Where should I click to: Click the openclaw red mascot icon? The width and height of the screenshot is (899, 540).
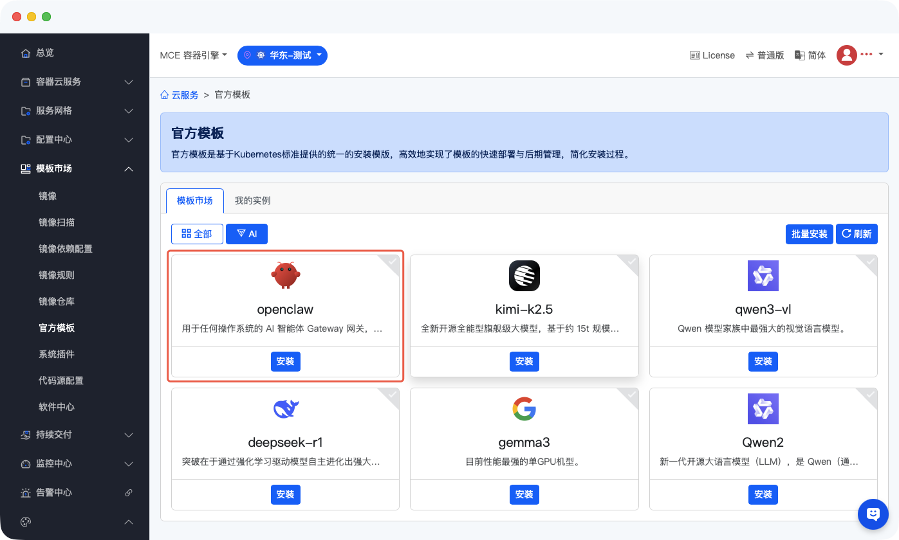coord(285,275)
